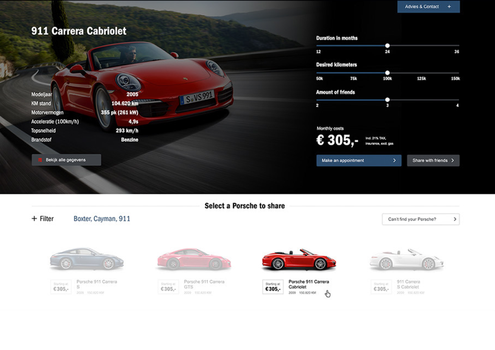Select the red 911 Carrera Cabriolet thumbnail
495x350 pixels.
pyautogui.click(x=299, y=259)
